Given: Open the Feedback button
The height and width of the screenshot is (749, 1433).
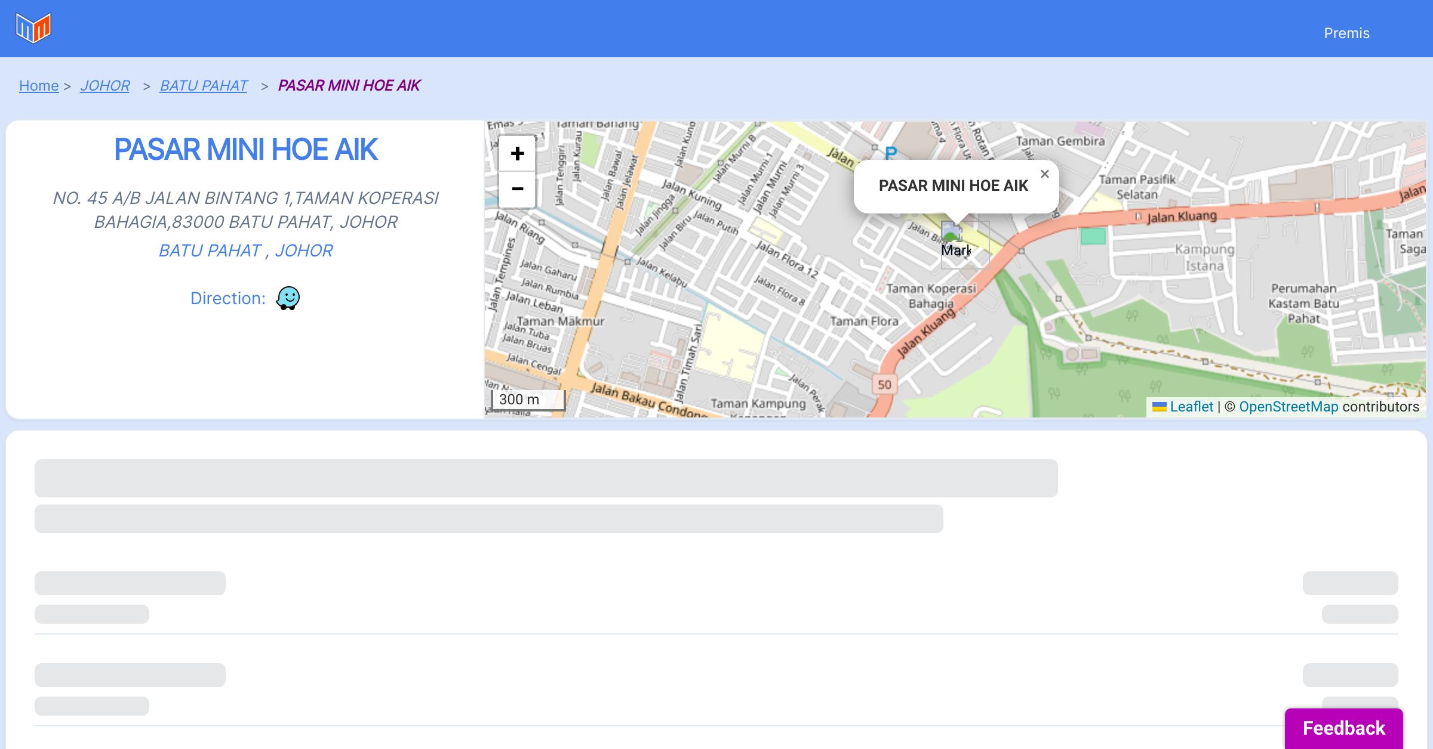Looking at the screenshot, I should (1343, 728).
